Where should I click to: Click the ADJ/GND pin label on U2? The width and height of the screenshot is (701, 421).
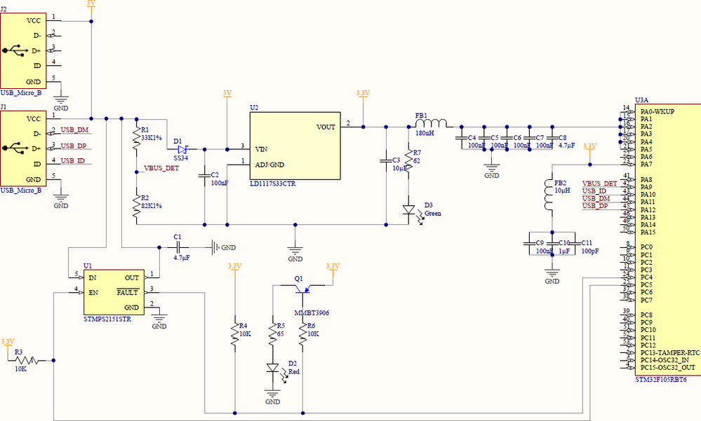pyautogui.click(x=269, y=165)
